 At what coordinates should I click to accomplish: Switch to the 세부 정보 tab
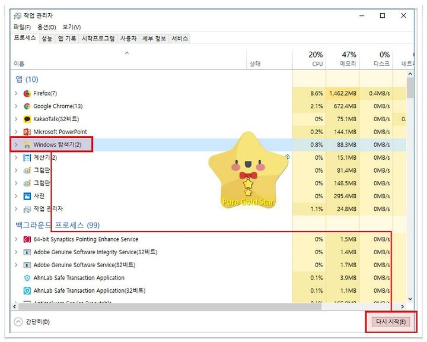point(154,39)
